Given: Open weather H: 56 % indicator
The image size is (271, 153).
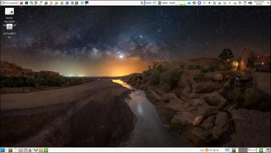Looking at the screenshot, I should click(209, 150).
